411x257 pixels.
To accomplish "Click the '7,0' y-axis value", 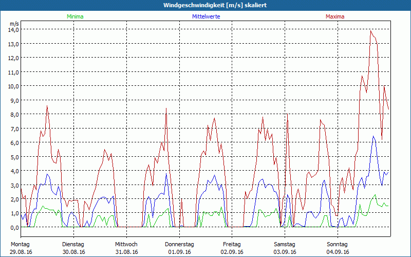I will point(15,129).
